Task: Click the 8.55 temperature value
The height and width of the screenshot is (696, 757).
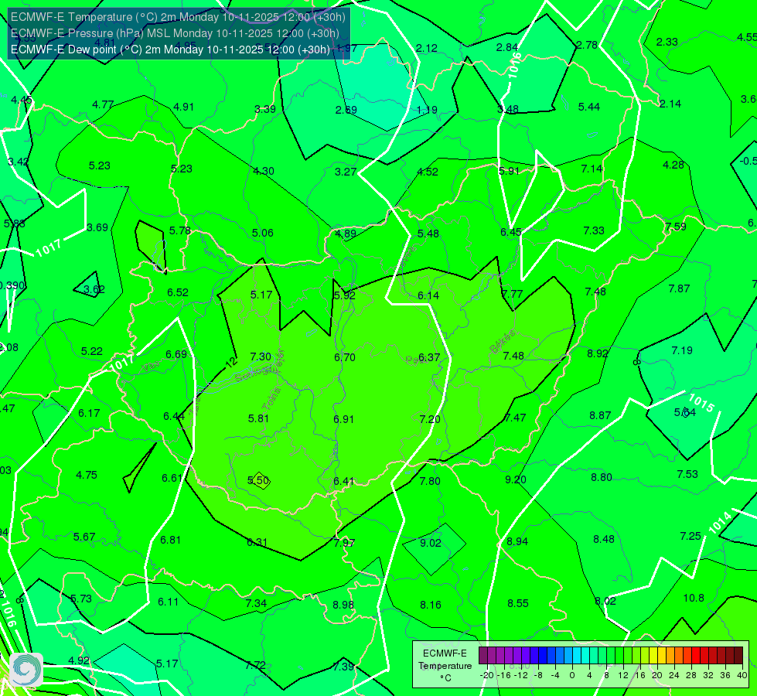Action: [x=518, y=603]
